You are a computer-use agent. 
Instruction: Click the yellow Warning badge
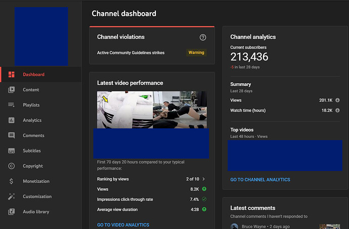tap(196, 52)
